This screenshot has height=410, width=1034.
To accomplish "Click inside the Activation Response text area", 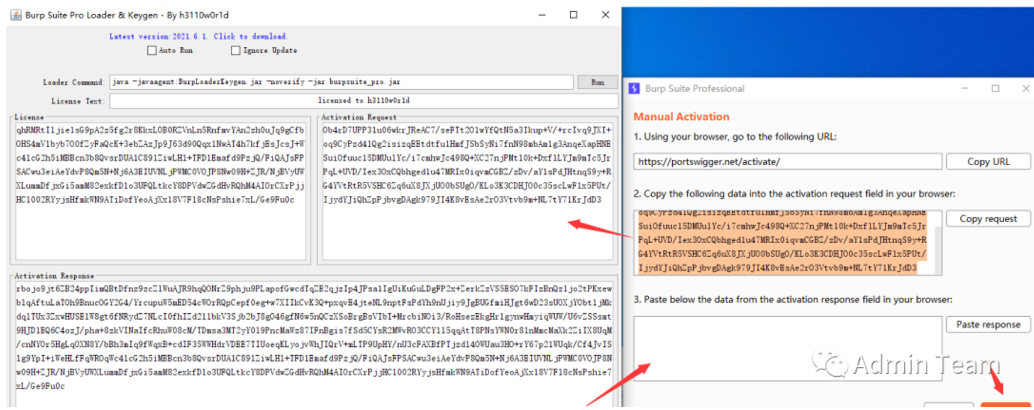I will pyautogui.click(x=314, y=344).
